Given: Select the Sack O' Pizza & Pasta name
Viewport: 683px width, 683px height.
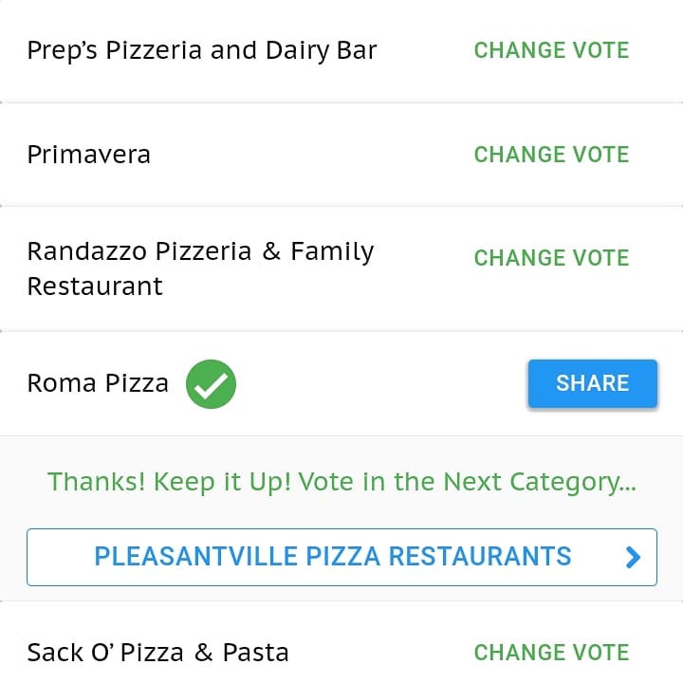Looking at the screenshot, I should (157, 653).
